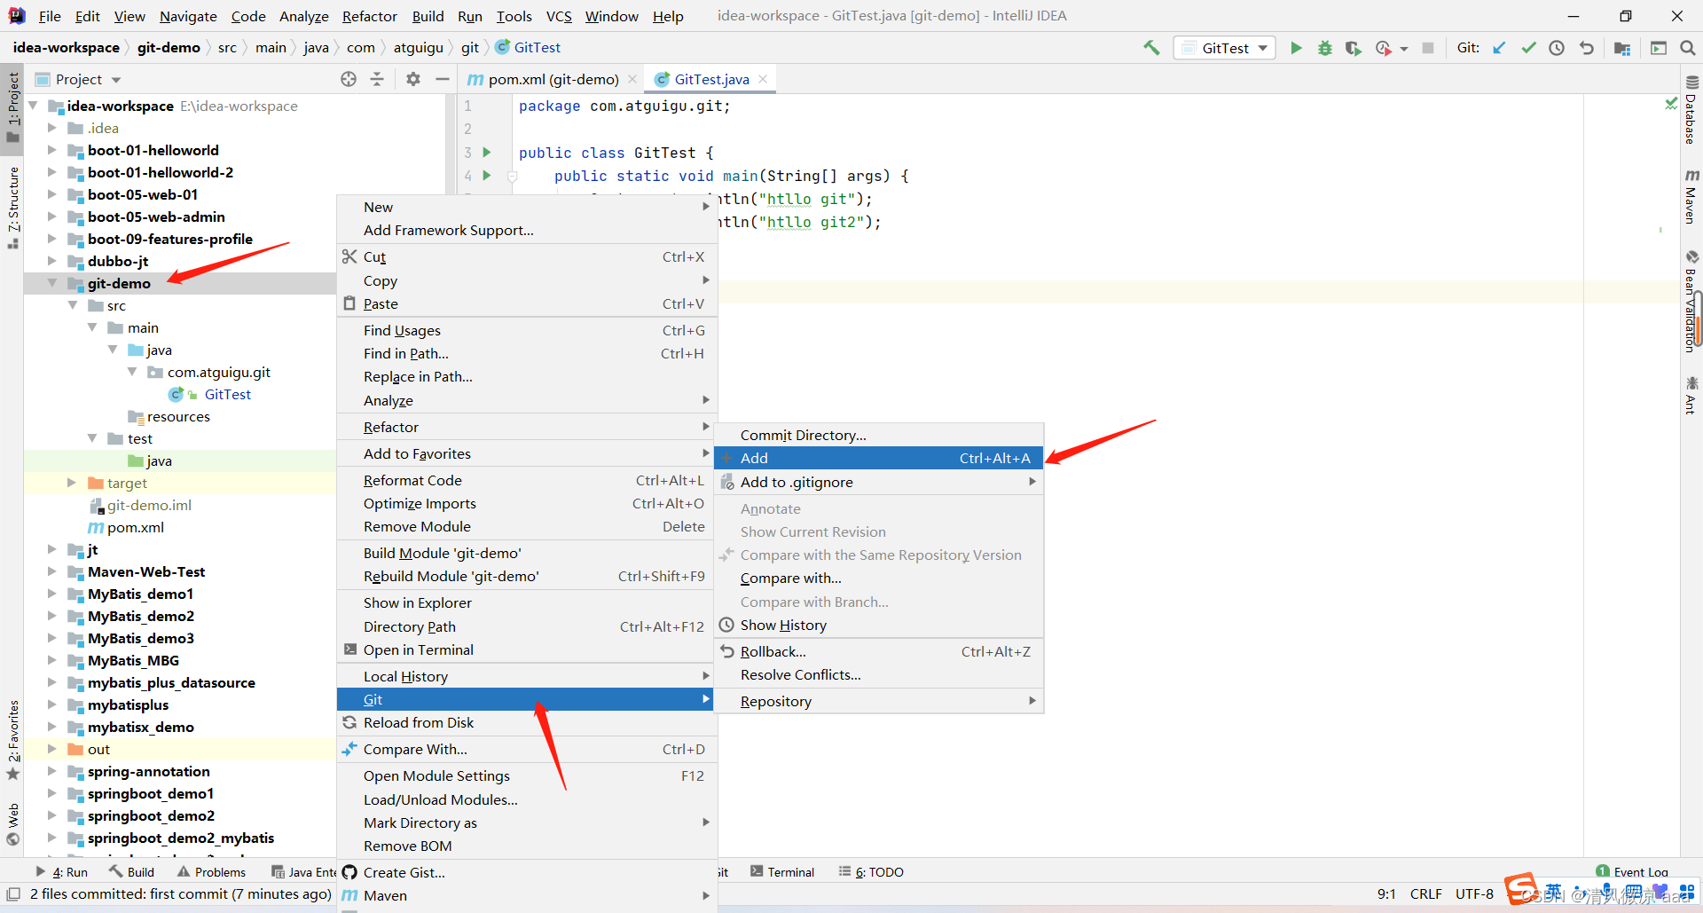Collapse the src folder in git-demo
The width and height of the screenshot is (1703, 913).
point(73,305)
